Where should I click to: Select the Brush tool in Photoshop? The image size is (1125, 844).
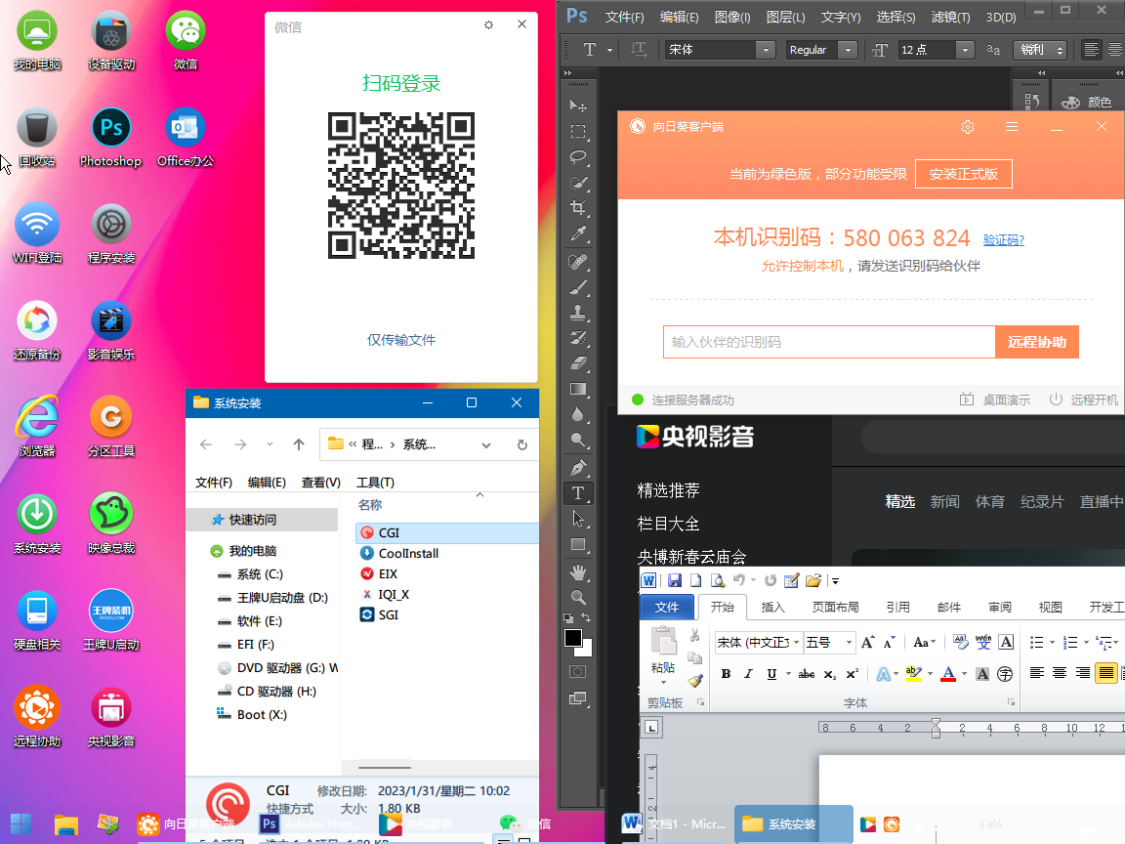click(578, 288)
